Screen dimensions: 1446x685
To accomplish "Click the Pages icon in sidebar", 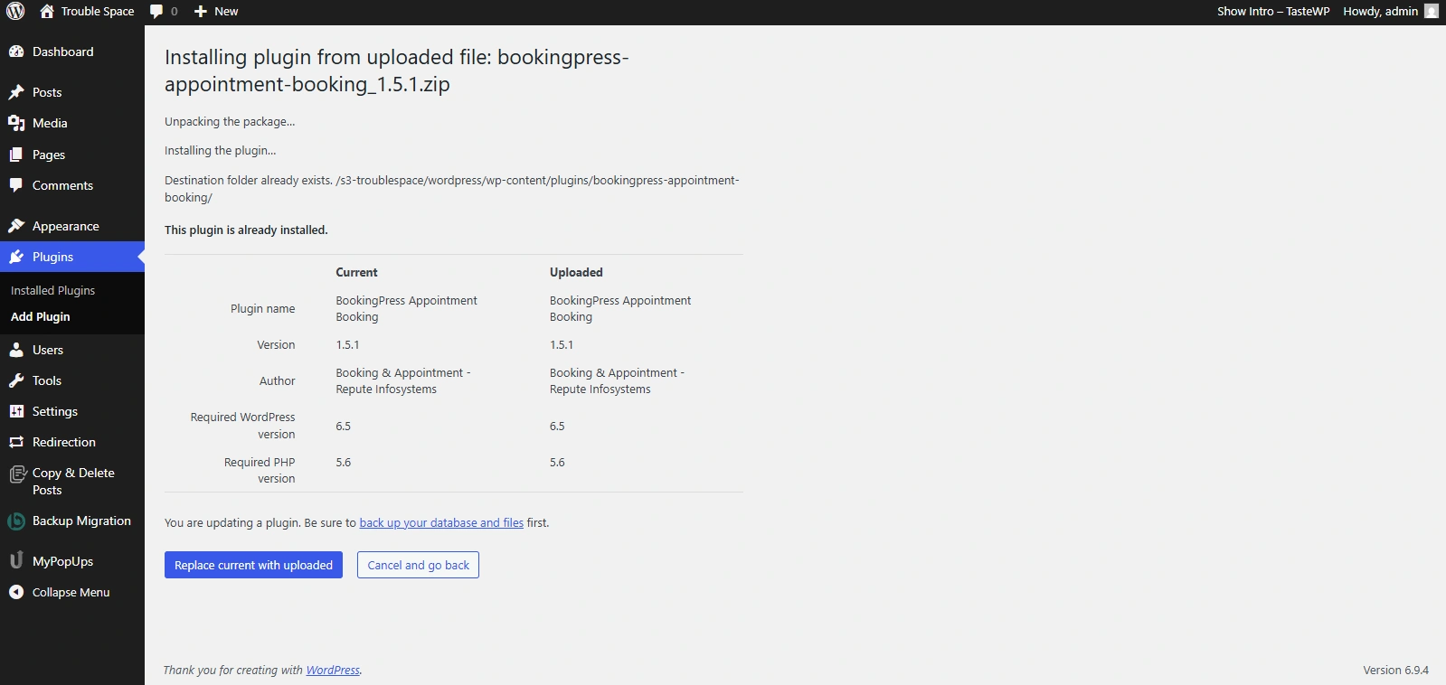I will click(16, 155).
